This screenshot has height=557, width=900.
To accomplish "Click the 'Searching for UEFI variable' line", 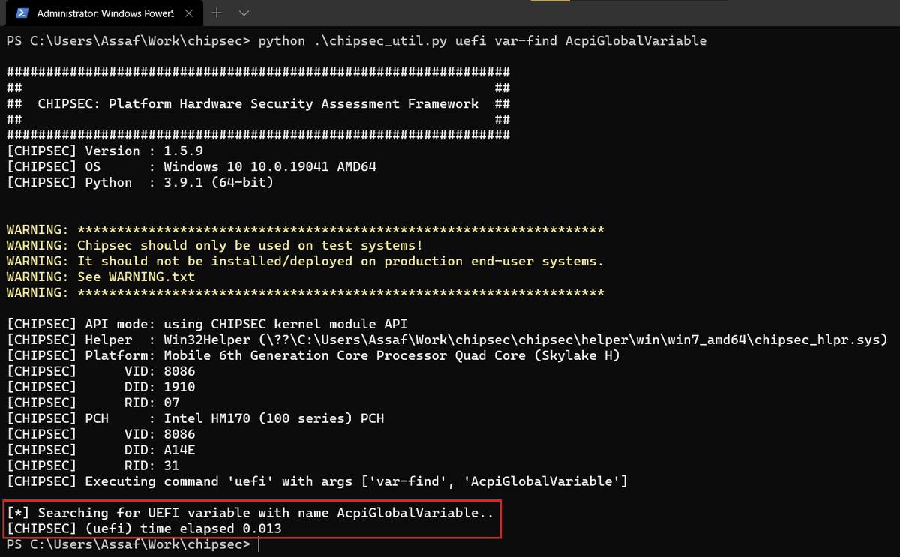I will point(250,514).
